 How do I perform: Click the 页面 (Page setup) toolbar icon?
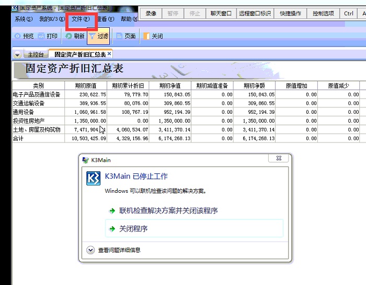pyautogui.click(x=119, y=36)
